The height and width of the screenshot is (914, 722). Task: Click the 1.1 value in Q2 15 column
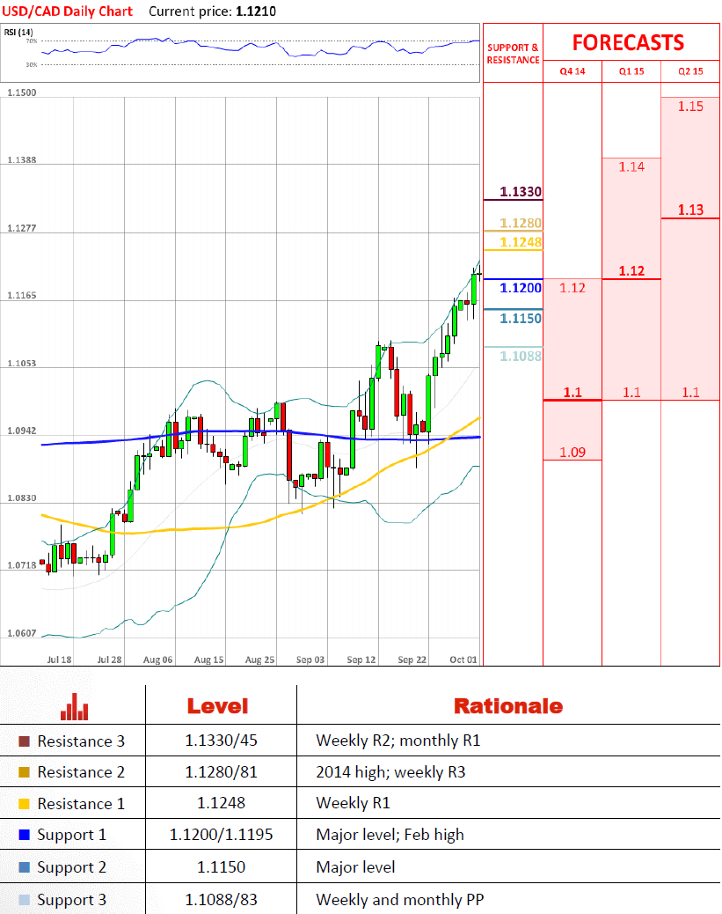(x=690, y=393)
